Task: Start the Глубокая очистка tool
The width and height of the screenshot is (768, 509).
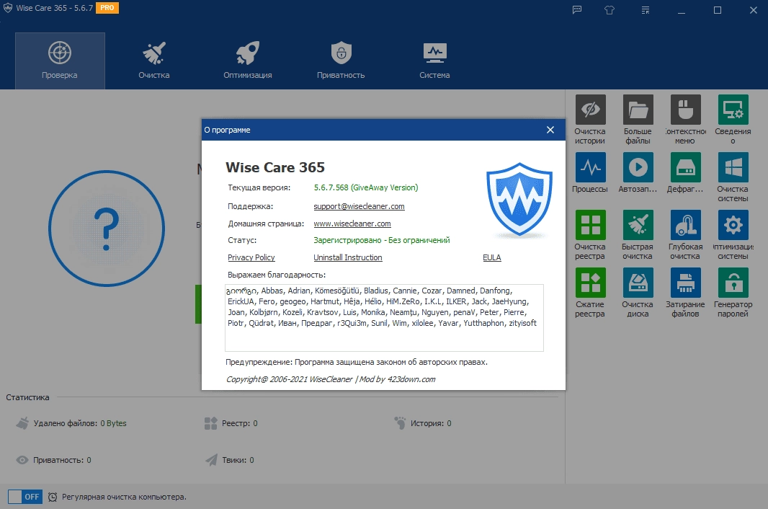Action: click(685, 235)
